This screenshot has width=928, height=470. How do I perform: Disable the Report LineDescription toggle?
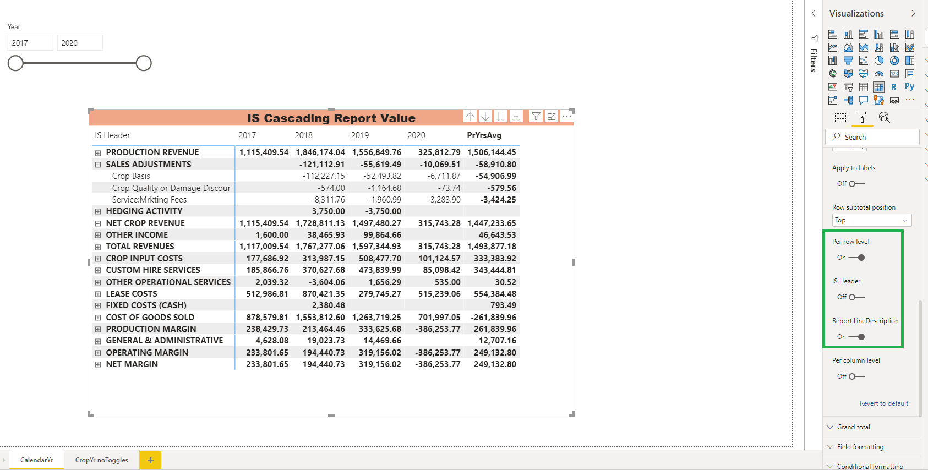click(x=856, y=337)
